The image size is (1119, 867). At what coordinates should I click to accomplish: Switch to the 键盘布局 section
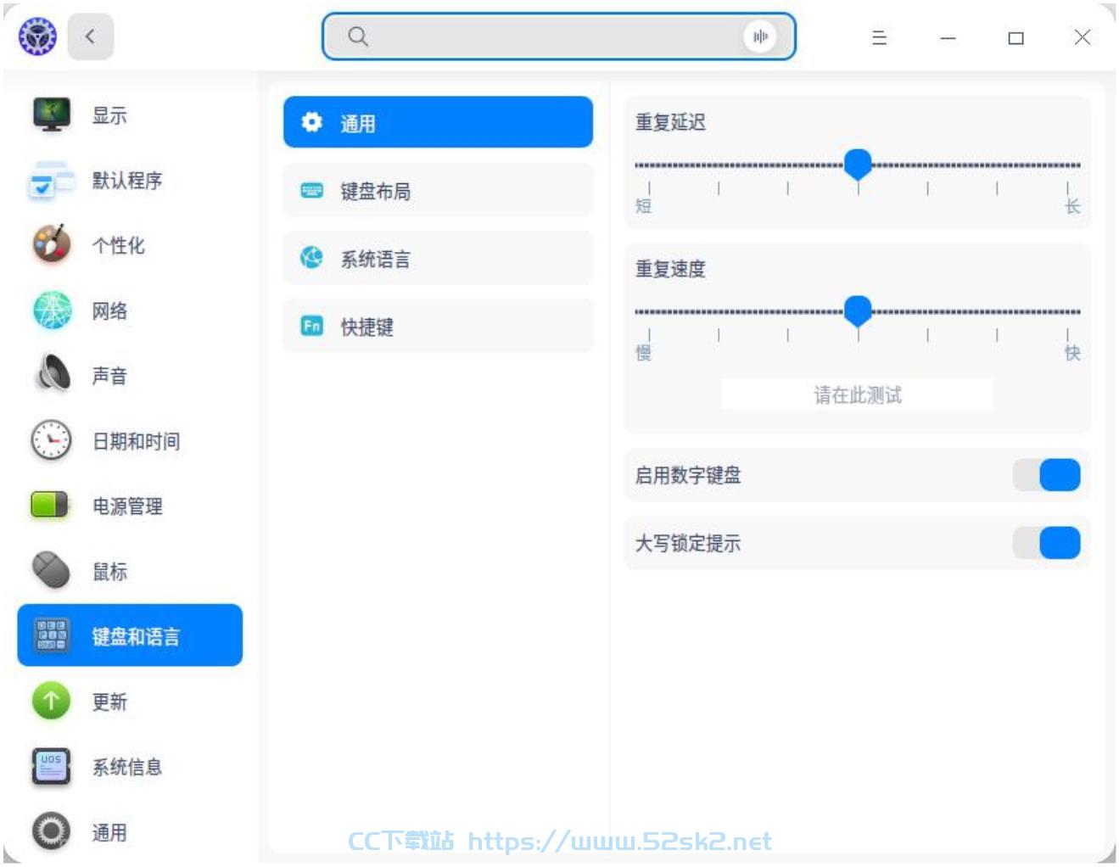point(438,190)
